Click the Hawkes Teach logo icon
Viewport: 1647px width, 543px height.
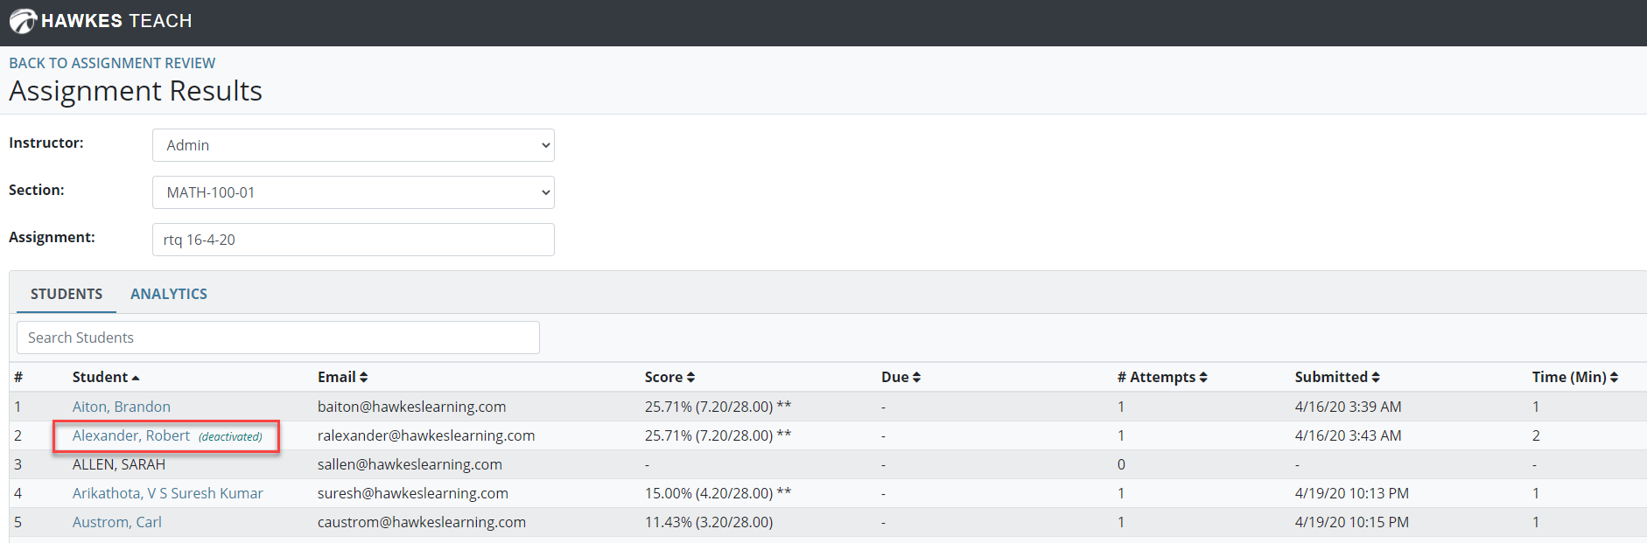pos(23,21)
